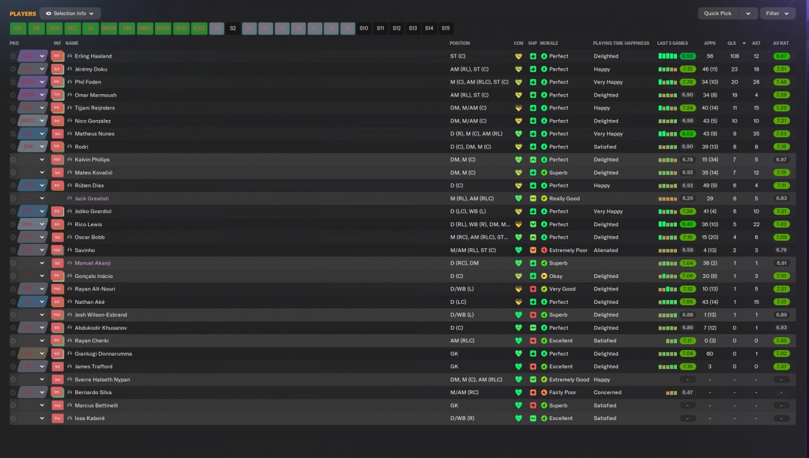Toggle the selection checkbox for Savinho
Viewport: 809px width, 458px height.
(13, 250)
